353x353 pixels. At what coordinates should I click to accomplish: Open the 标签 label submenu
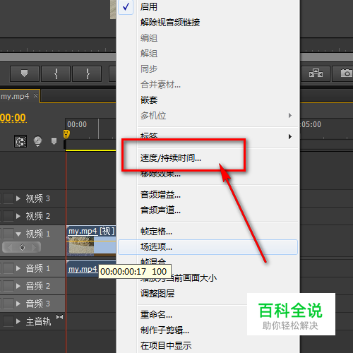pos(207,136)
